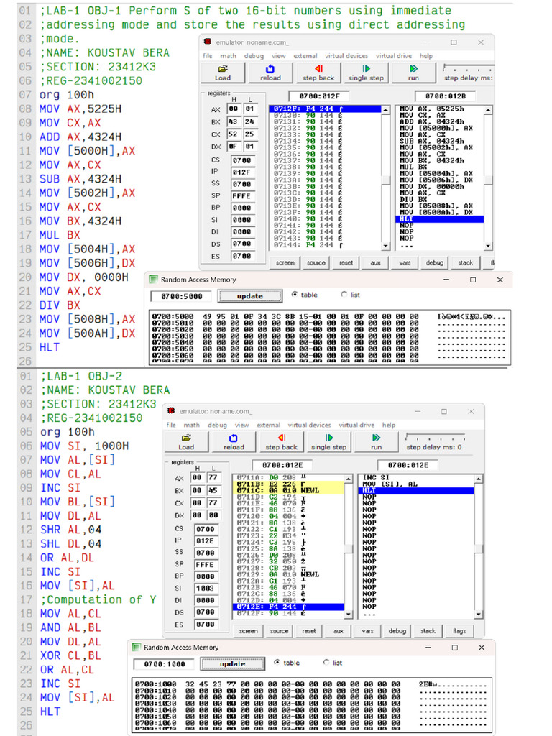Click step back icon in emulator showing IP 012E
The image size is (552, 736).
282,438
